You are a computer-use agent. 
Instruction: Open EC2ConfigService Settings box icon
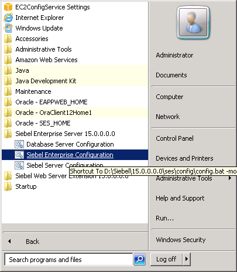(8, 7)
